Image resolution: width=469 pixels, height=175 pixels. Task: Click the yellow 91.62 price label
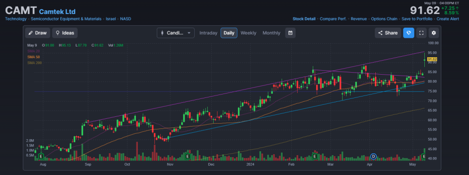click(x=433, y=60)
